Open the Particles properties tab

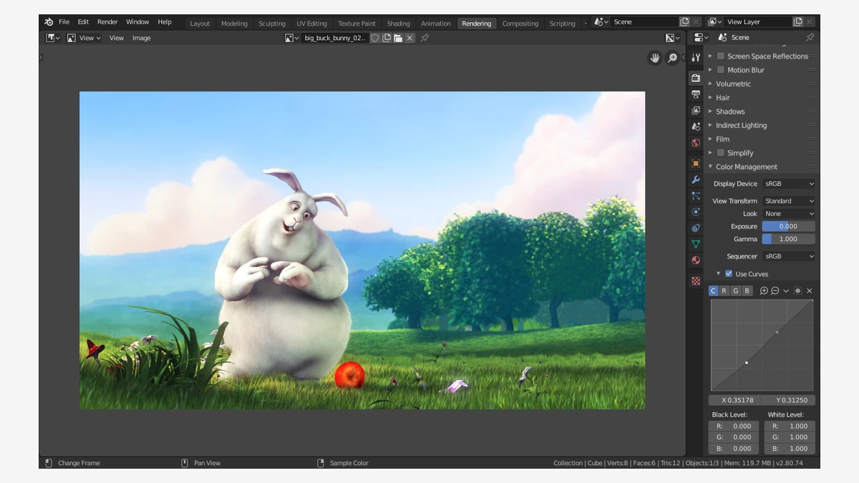coord(696,195)
